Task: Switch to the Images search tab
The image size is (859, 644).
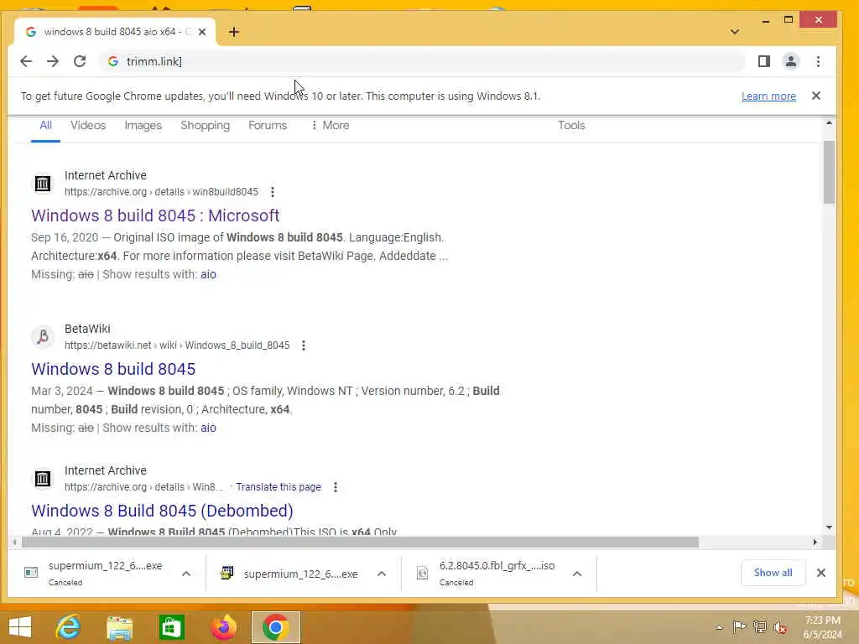Action: pos(143,126)
